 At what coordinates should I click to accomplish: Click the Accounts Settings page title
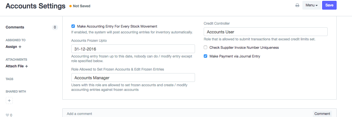35,6
